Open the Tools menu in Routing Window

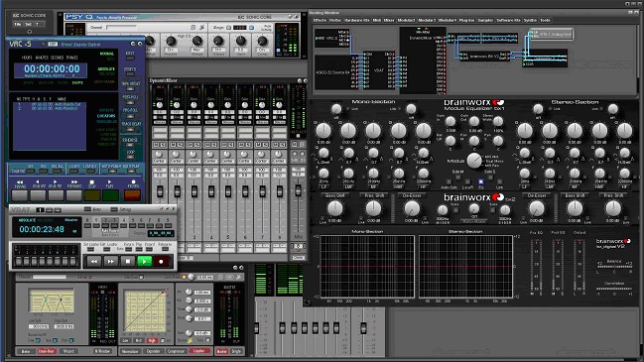tap(545, 20)
